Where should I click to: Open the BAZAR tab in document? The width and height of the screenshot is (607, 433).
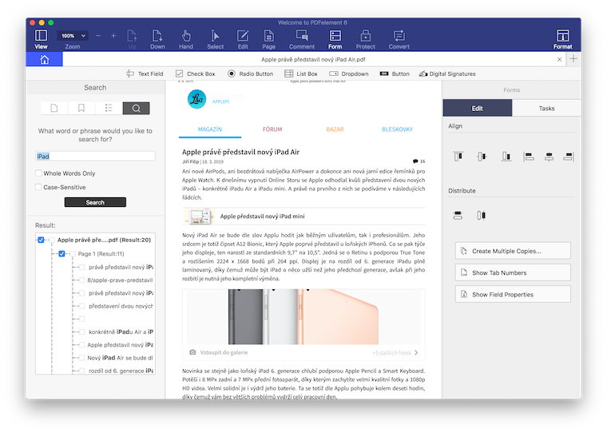click(335, 129)
